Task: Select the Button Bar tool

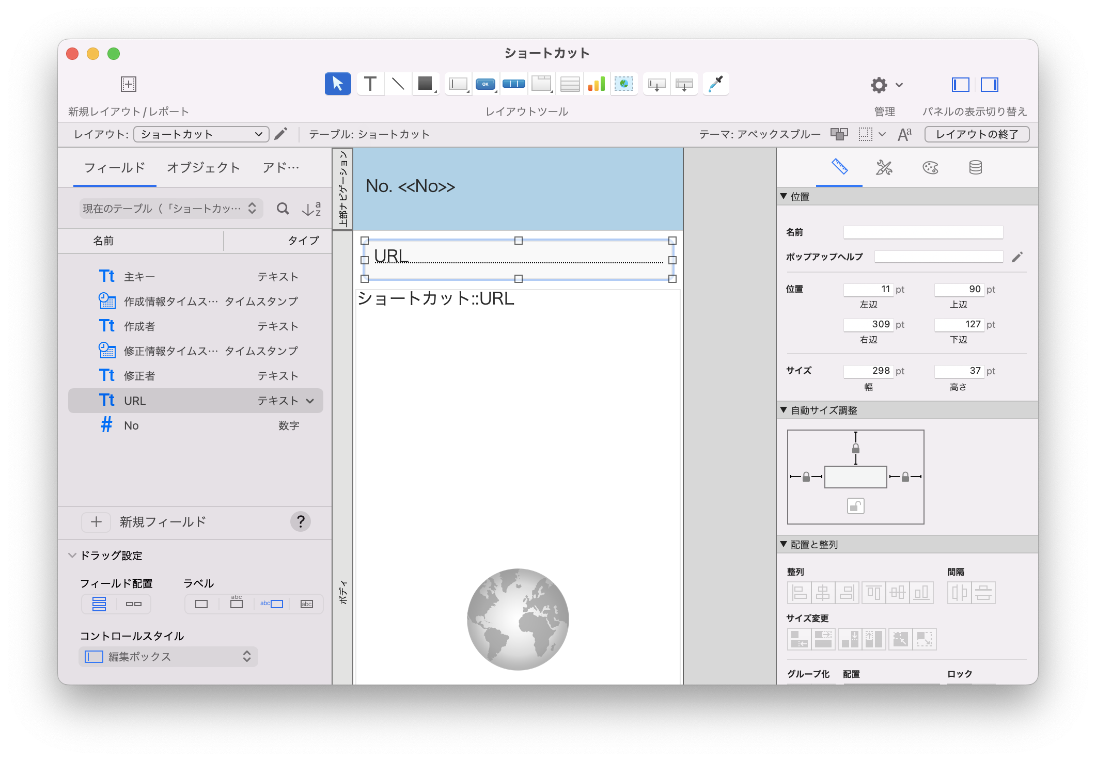Action: [514, 84]
